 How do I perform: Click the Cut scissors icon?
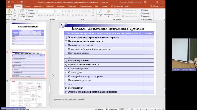coord(14,10)
